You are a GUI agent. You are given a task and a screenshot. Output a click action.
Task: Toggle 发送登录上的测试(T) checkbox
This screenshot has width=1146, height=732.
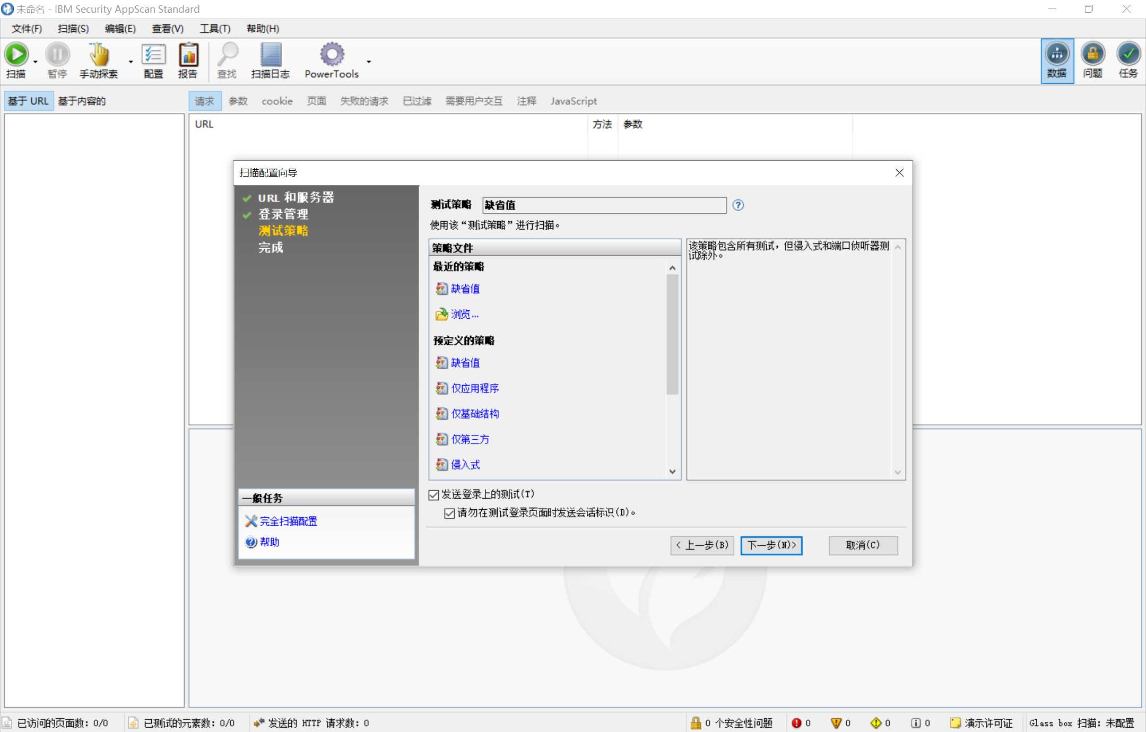pos(433,495)
